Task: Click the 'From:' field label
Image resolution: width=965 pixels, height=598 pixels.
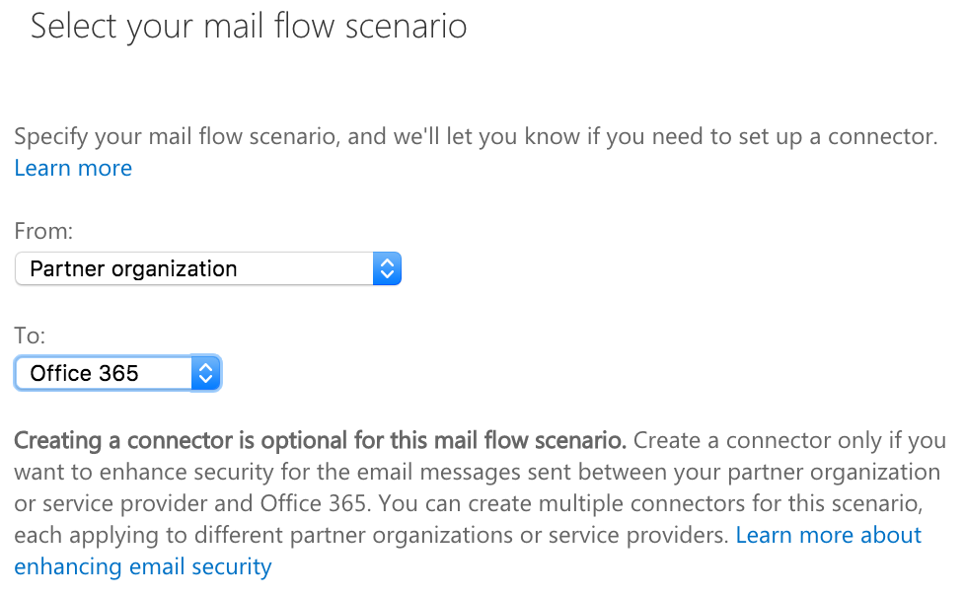Action: (43, 231)
